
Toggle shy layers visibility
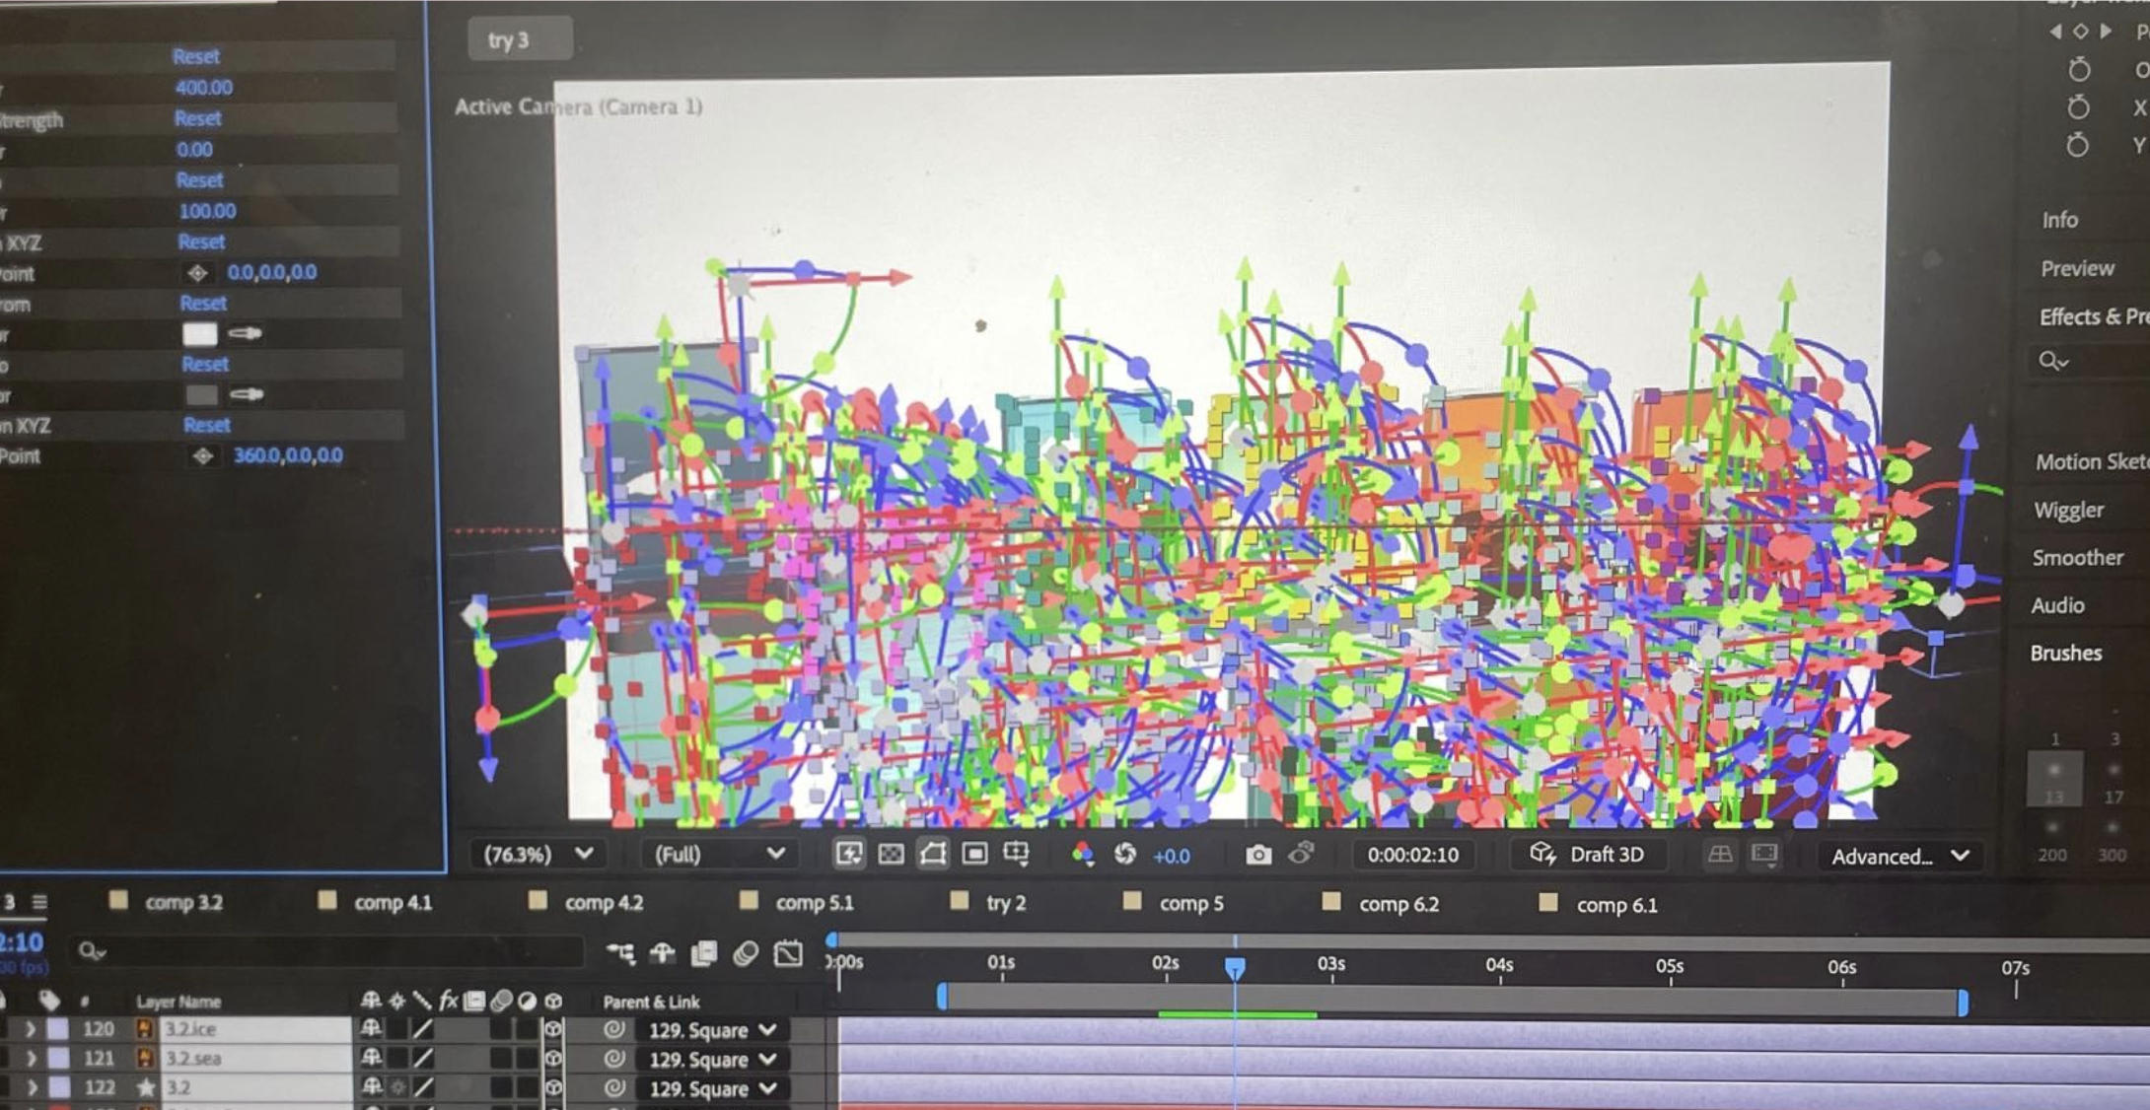pos(659,953)
